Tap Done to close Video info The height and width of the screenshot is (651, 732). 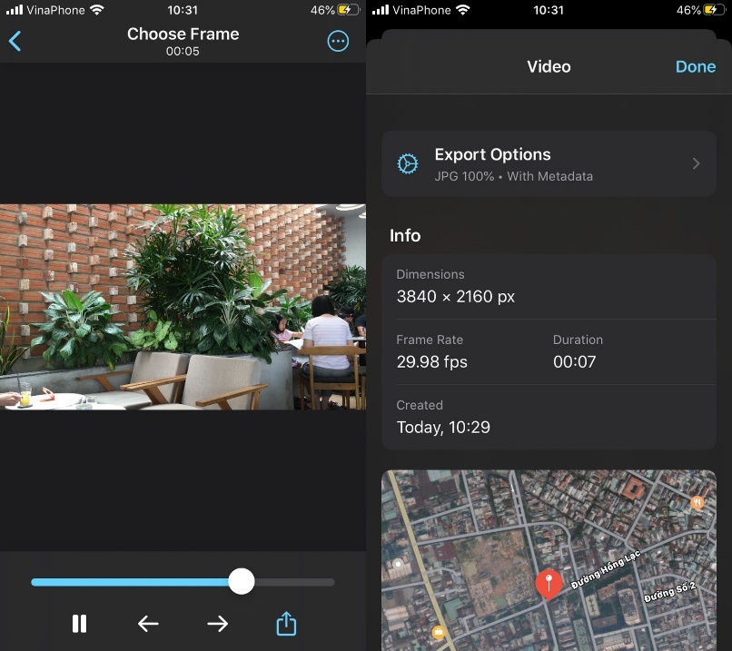(x=695, y=67)
